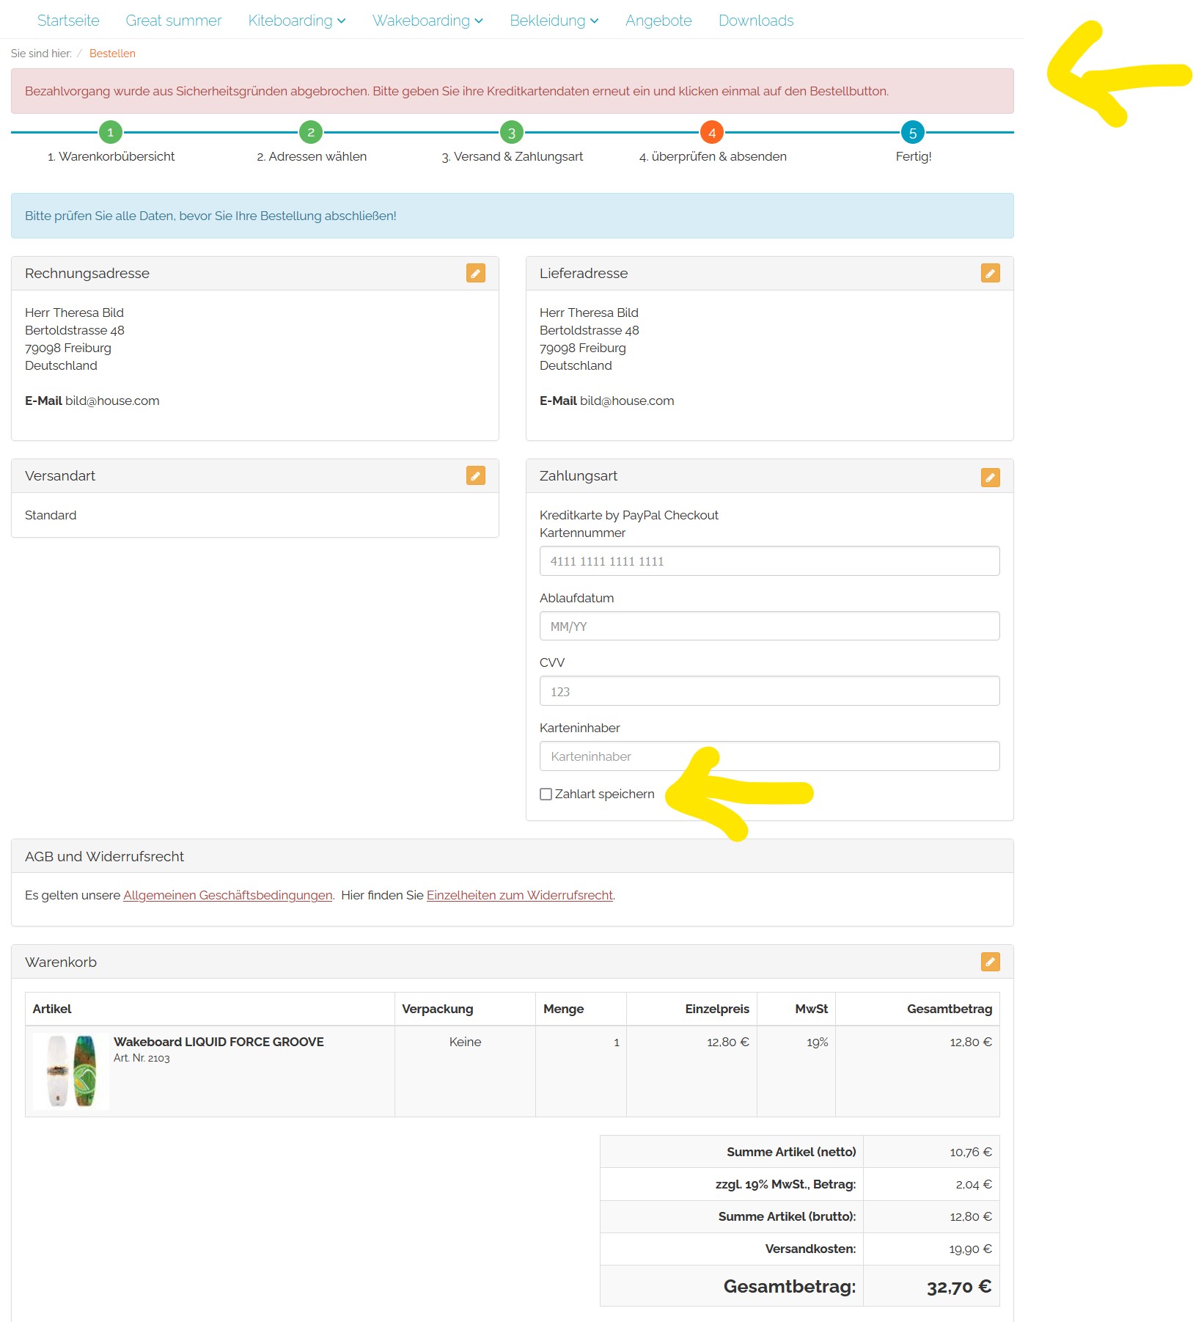Go to step 2 Adressen wählen circle
Image resolution: width=1193 pixels, height=1322 pixels.
pos(311,133)
